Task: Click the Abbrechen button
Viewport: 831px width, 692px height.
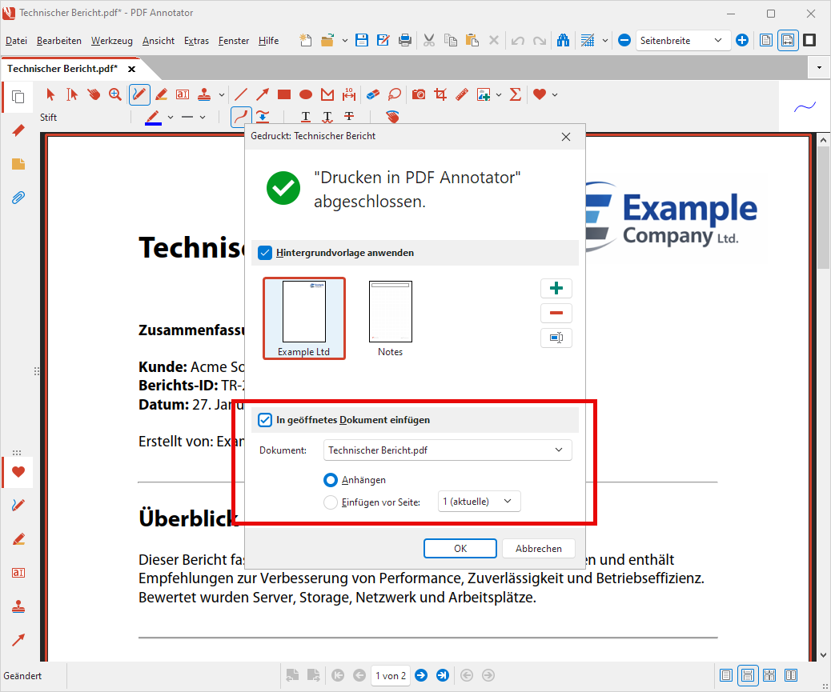Action: 538,549
